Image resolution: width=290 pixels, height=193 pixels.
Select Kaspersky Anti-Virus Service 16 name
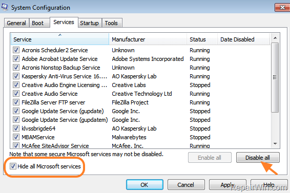pyautogui.click(x=65, y=76)
